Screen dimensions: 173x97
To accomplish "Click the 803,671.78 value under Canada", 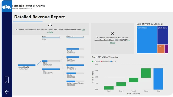I will click(71, 53).
